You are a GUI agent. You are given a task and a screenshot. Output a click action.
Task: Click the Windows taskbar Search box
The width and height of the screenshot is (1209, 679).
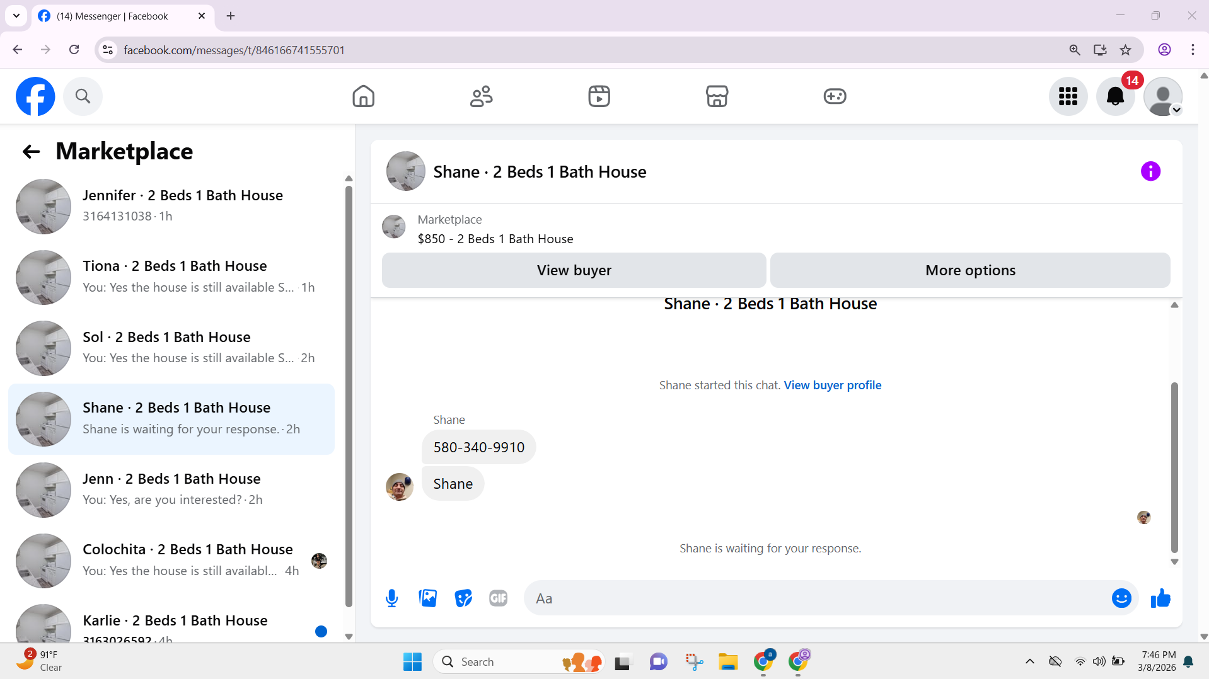click(x=519, y=661)
